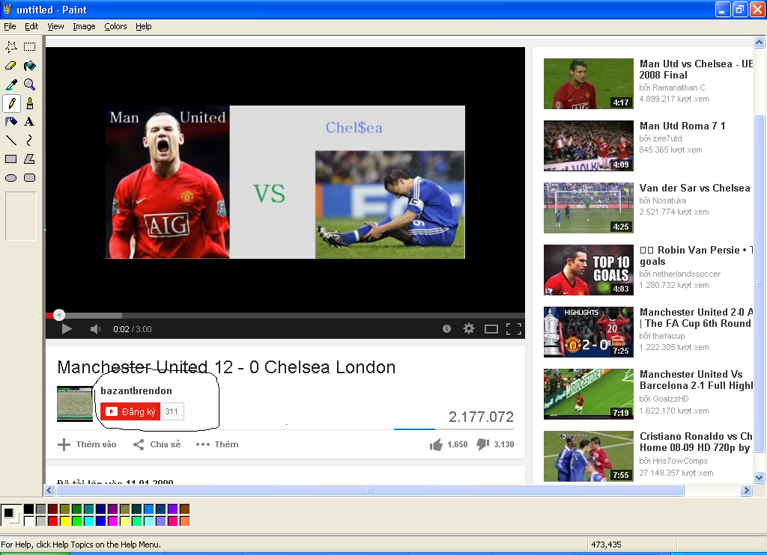The height and width of the screenshot is (555, 767).
Task: Click the vertical scrollbar up arrow
Action: pyautogui.click(x=760, y=43)
